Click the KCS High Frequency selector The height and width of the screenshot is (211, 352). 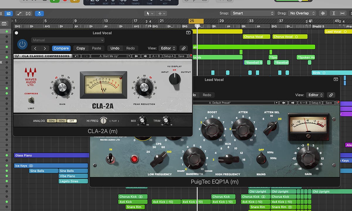coord(229,159)
